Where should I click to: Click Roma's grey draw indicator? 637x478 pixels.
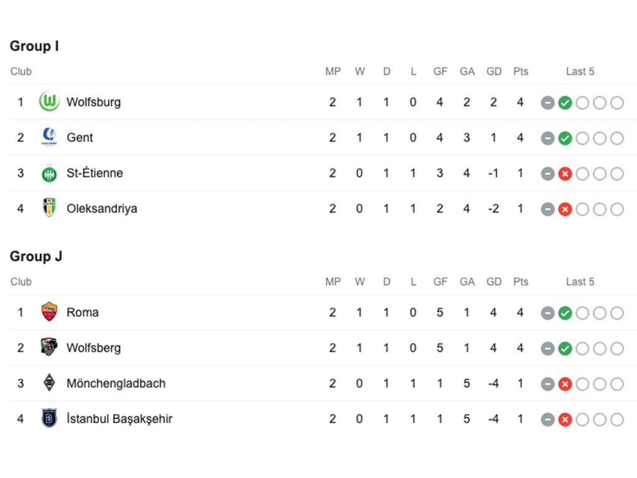click(x=547, y=313)
